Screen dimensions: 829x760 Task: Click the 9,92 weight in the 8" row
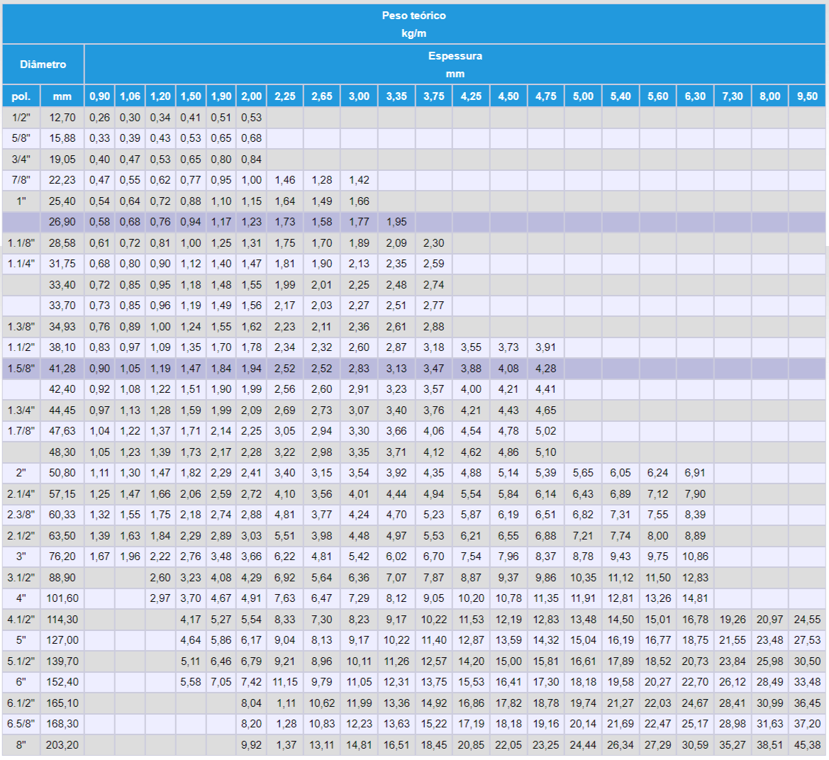pyautogui.click(x=252, y=744)
